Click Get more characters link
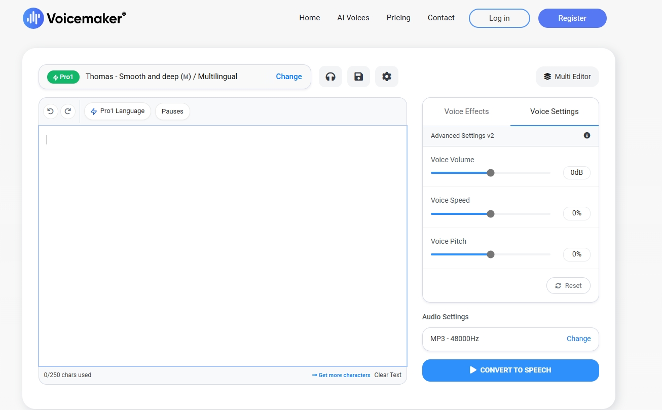662x410 pixels. [x=341, y=375]
